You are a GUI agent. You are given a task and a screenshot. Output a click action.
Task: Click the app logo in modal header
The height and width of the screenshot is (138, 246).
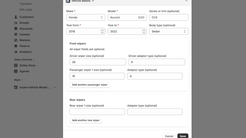pos(68,1)
